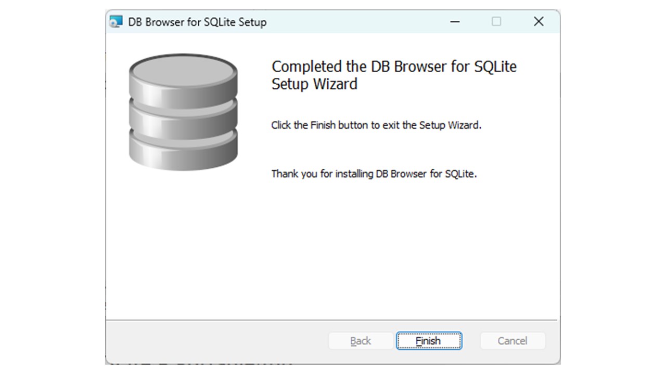Click the Cancel button at bottom right

(x=513, y=341)
